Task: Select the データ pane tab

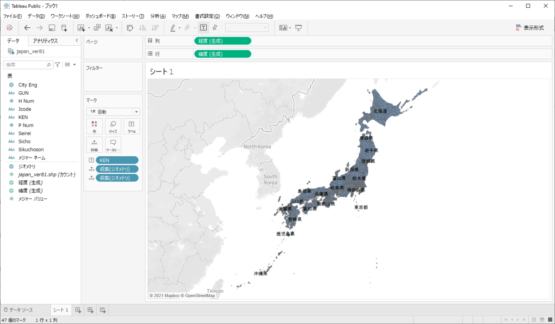Action: 13,41
